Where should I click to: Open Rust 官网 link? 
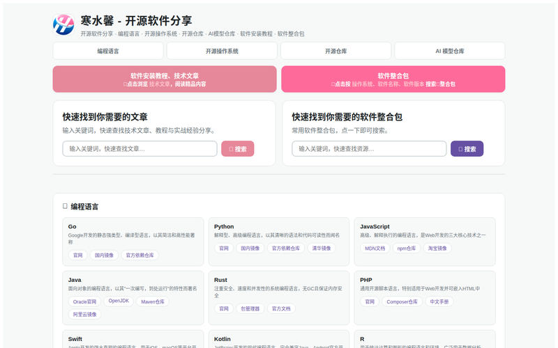[224, 308]
